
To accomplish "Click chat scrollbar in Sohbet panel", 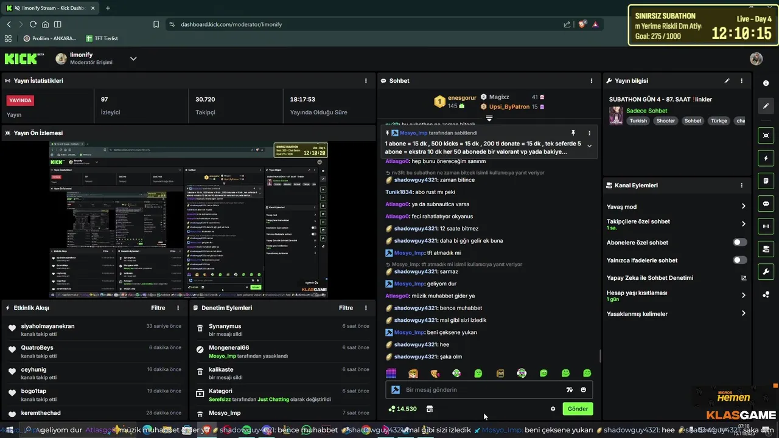I will 600,356.
